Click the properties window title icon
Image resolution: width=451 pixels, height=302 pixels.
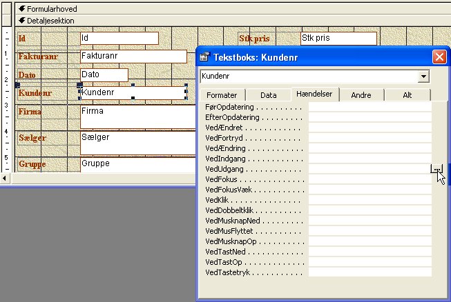204,57
